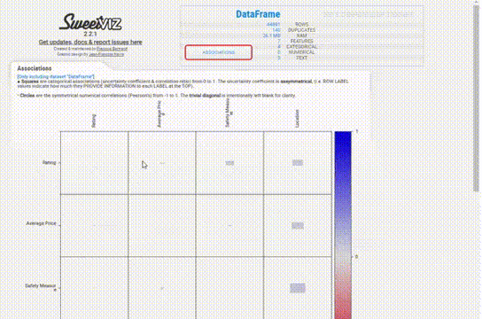Click the Rating vs Average Price cell marker
Screen dimensions: 482x319
[x=162, y=163]
